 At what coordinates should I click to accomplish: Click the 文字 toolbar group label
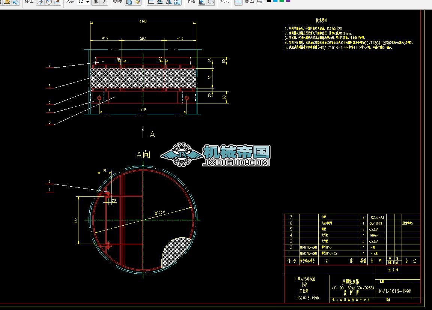70,1
